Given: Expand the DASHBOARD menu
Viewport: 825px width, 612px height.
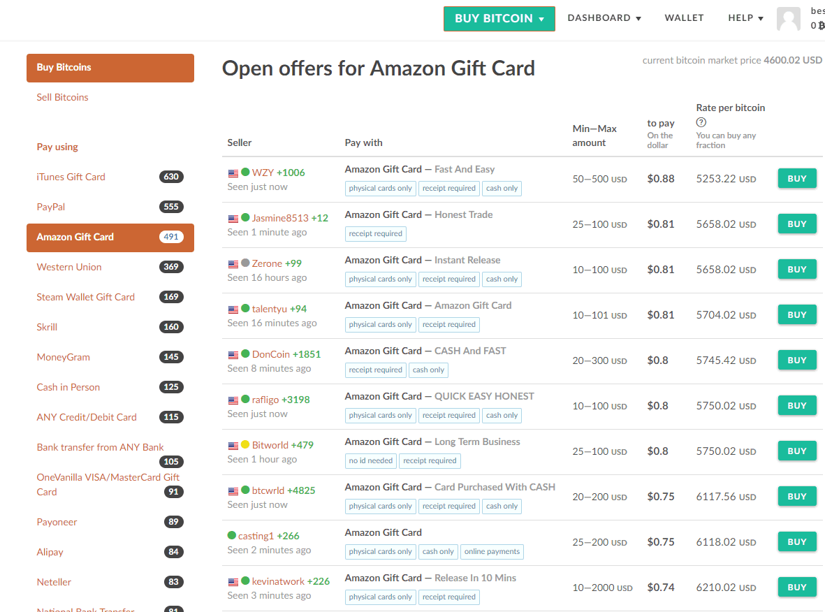Looking at the screenshot, I should pyautogui.click(x=604, y=18).
